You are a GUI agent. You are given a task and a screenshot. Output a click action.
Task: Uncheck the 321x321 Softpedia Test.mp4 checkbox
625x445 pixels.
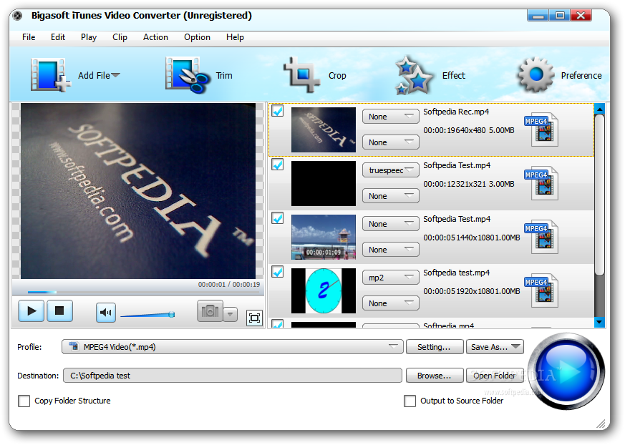(x=278, y=164)
